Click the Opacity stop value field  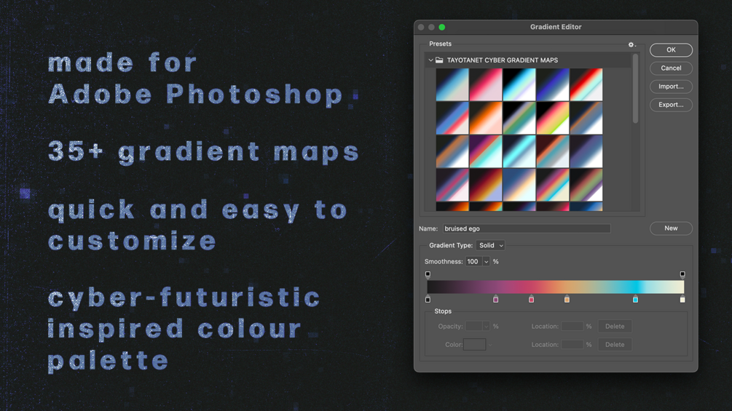[x=473, y=326]
